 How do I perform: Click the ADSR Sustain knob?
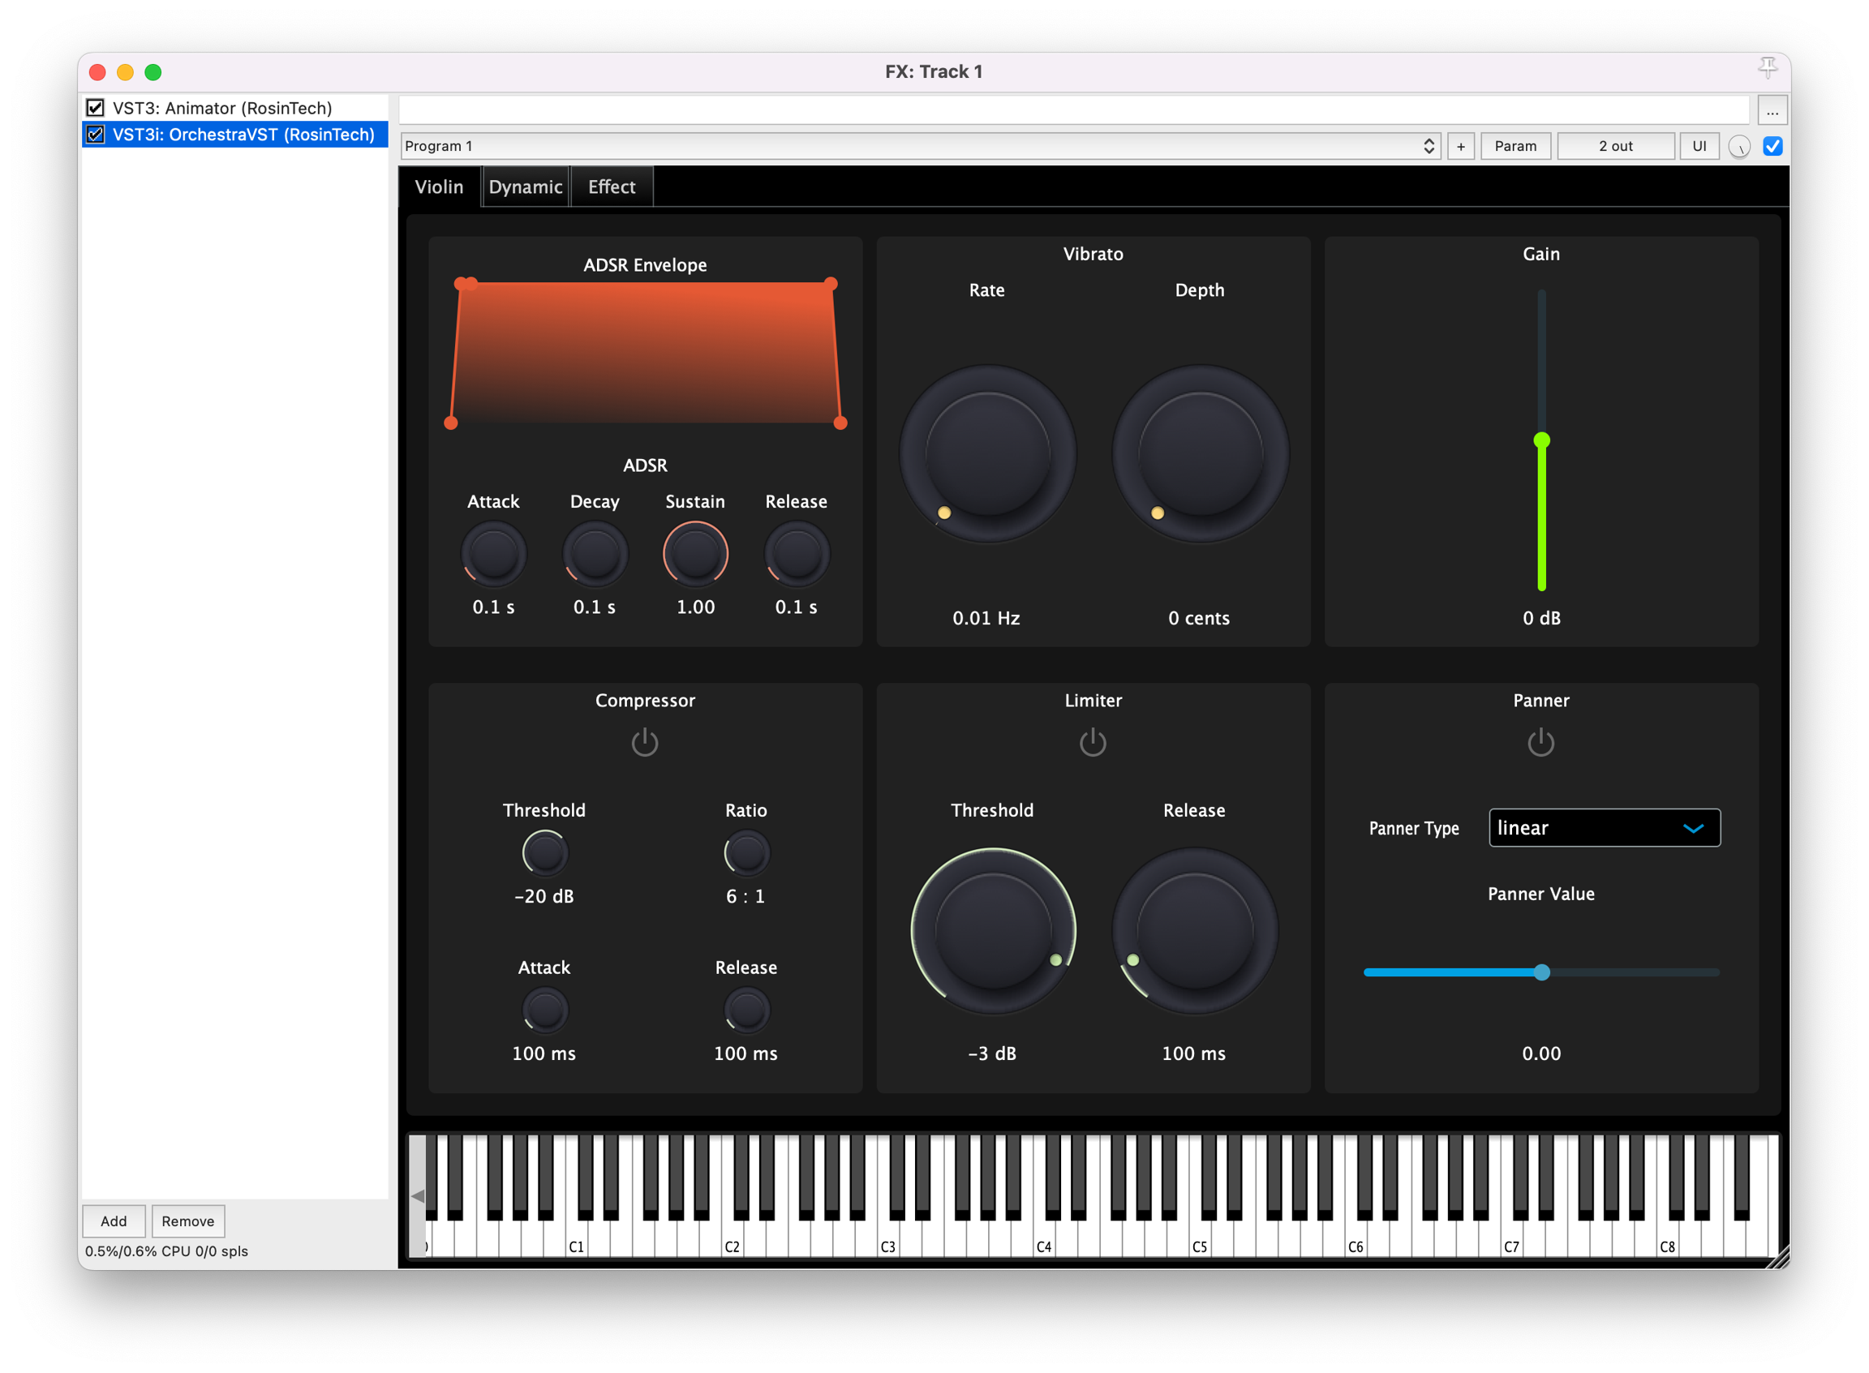click(x=695, y=554)
